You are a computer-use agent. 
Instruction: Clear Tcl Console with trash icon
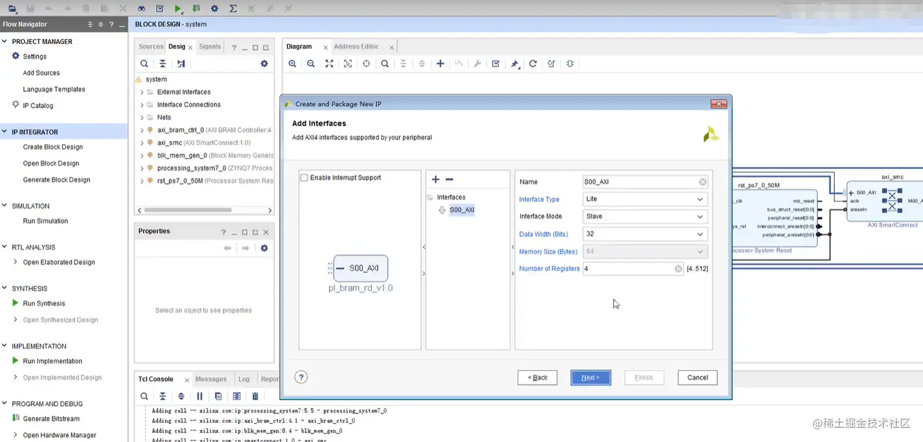255,396
